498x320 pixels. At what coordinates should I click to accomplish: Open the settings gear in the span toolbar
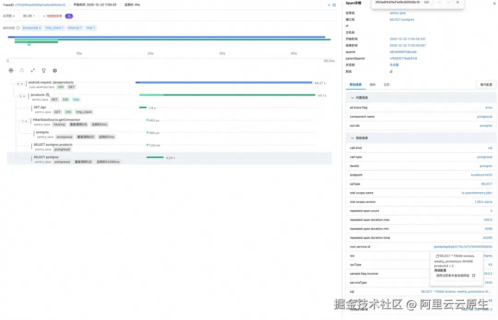tap(54, 71)
